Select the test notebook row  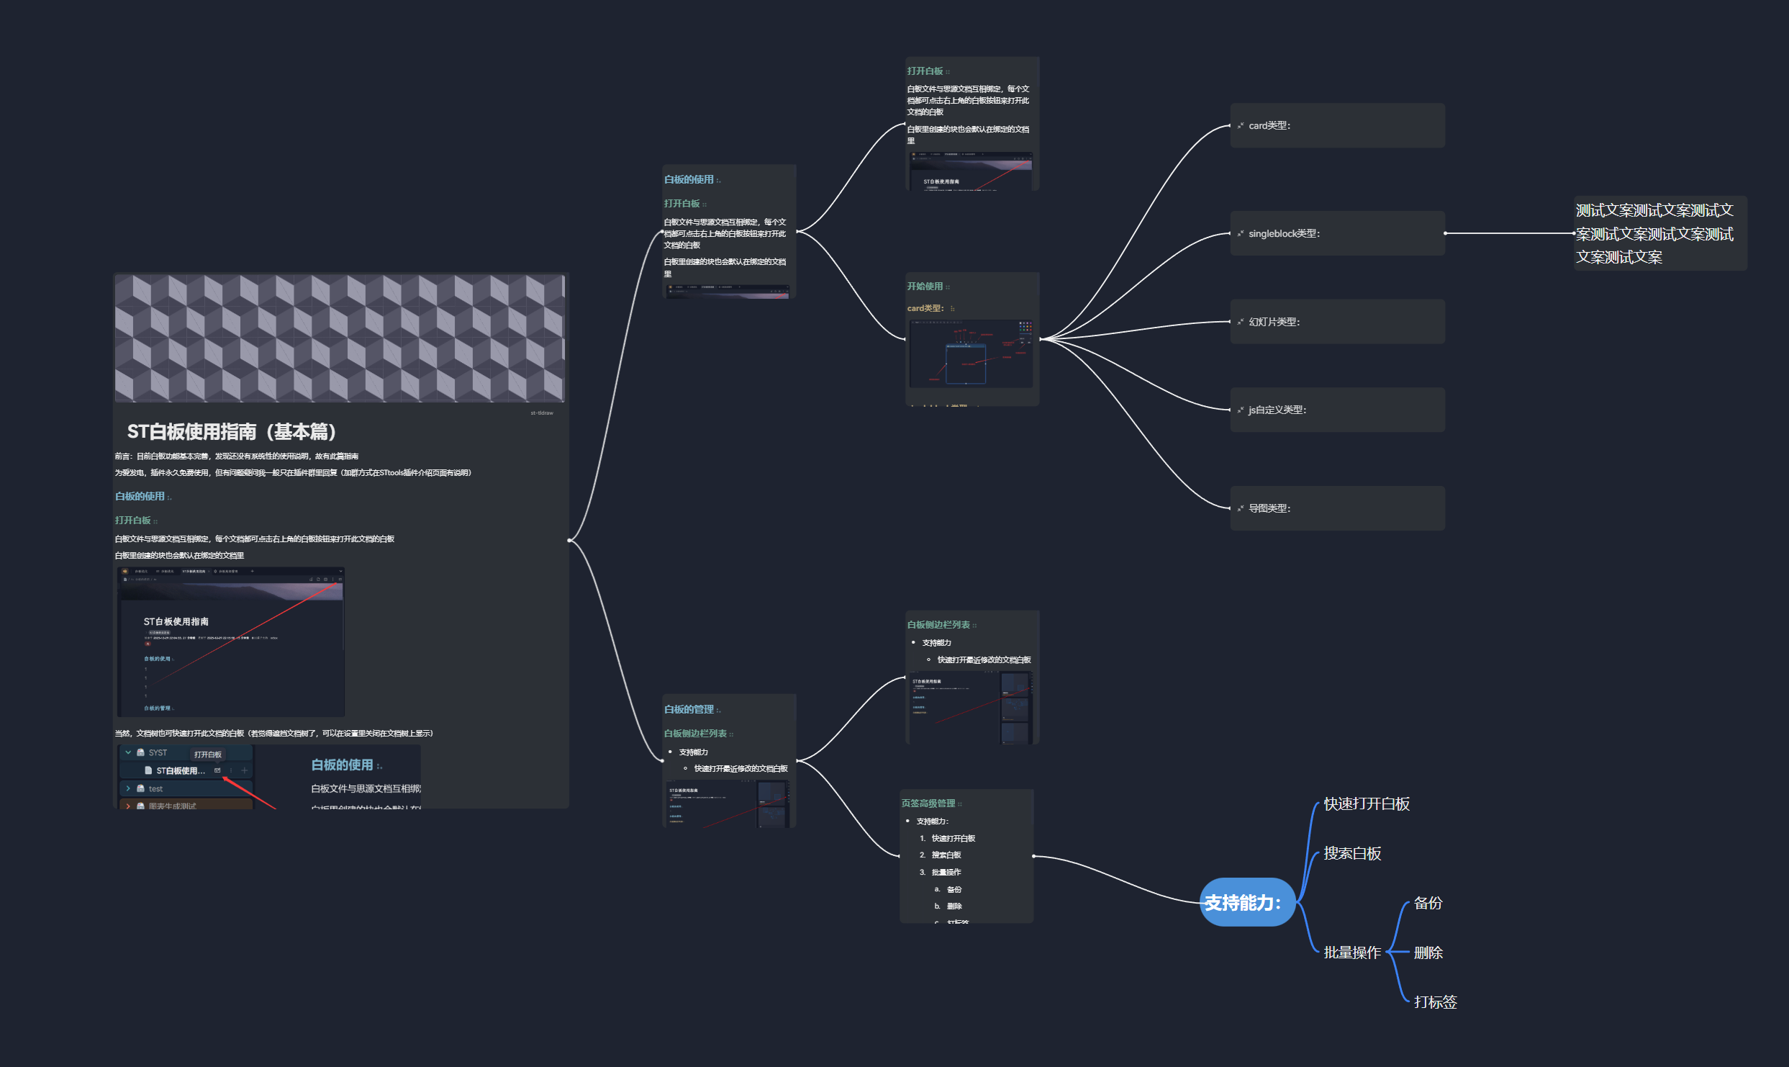(x=186, y=788)
